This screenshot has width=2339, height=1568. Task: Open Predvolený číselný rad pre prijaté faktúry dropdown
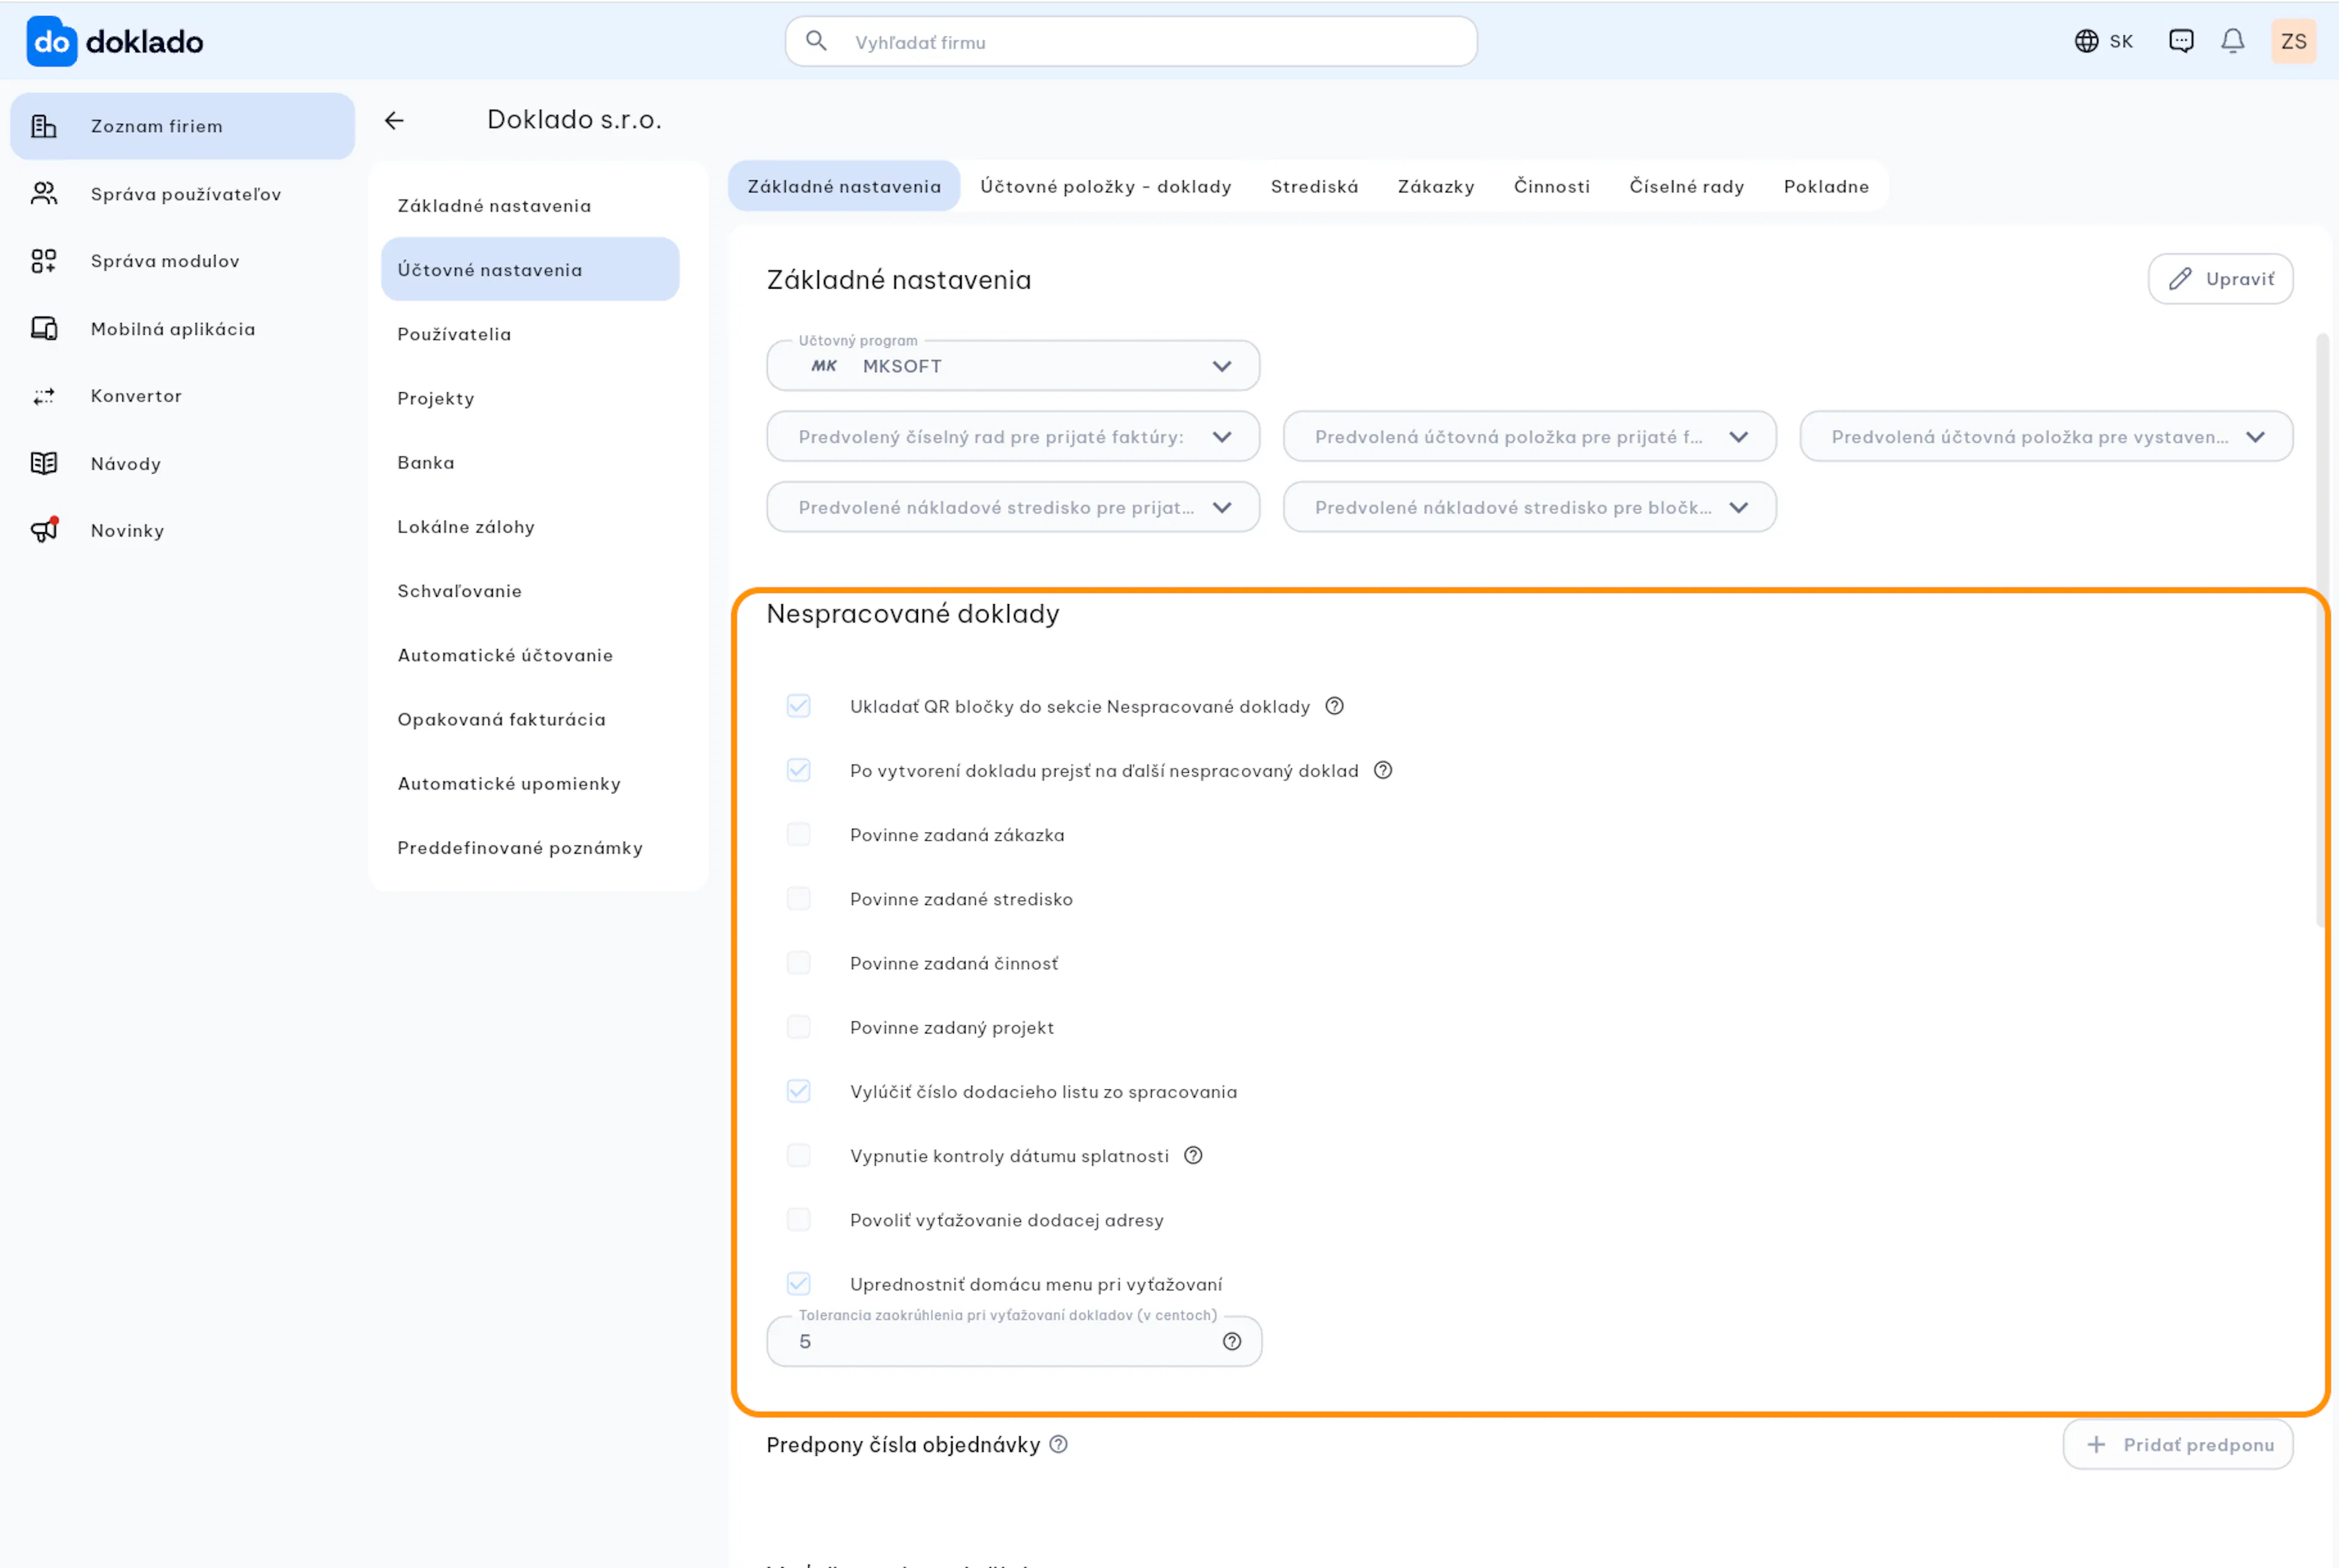(x=1012, y=437)
